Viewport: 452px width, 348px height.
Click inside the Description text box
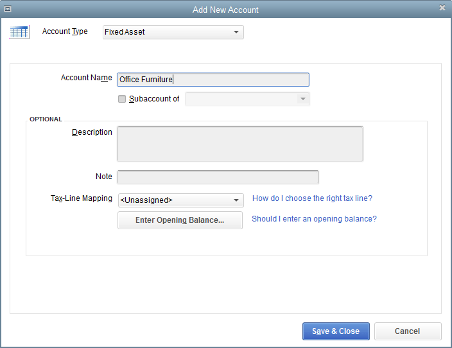239,143
